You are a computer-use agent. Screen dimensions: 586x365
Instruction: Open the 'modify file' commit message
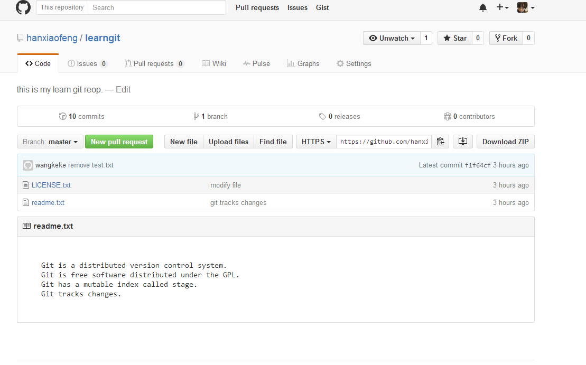click(x=225, y=185)
